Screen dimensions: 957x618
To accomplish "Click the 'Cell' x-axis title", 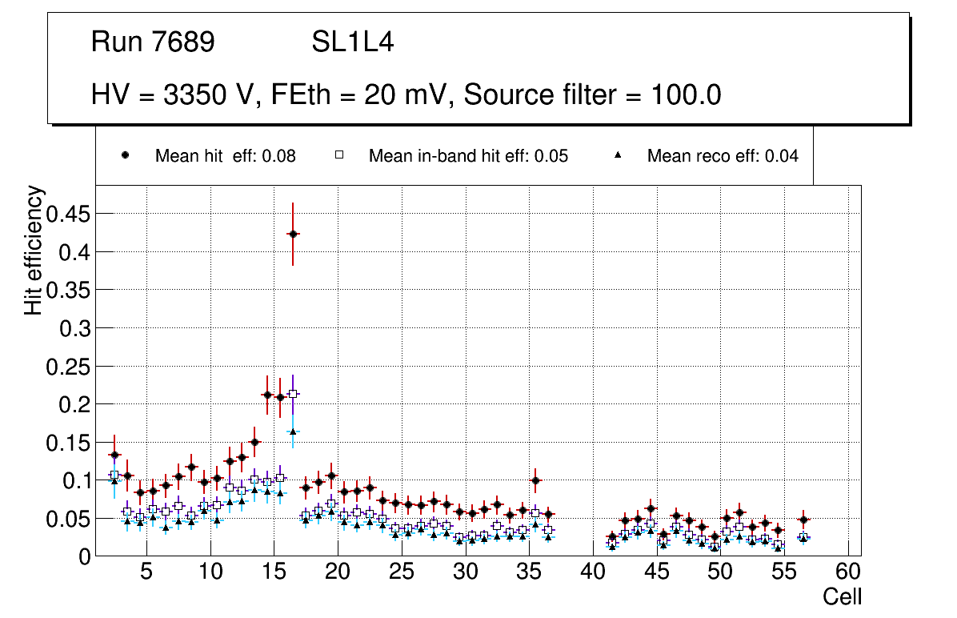I will click(x=842, y=596).
